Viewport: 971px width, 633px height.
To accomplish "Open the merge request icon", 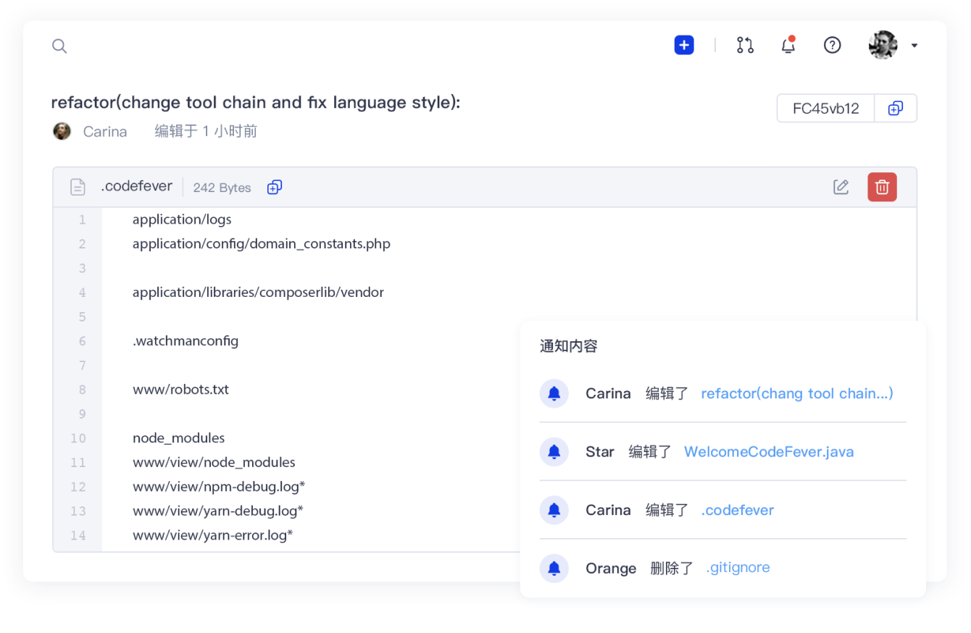I will pyautogui.click(x=745, y=45).
